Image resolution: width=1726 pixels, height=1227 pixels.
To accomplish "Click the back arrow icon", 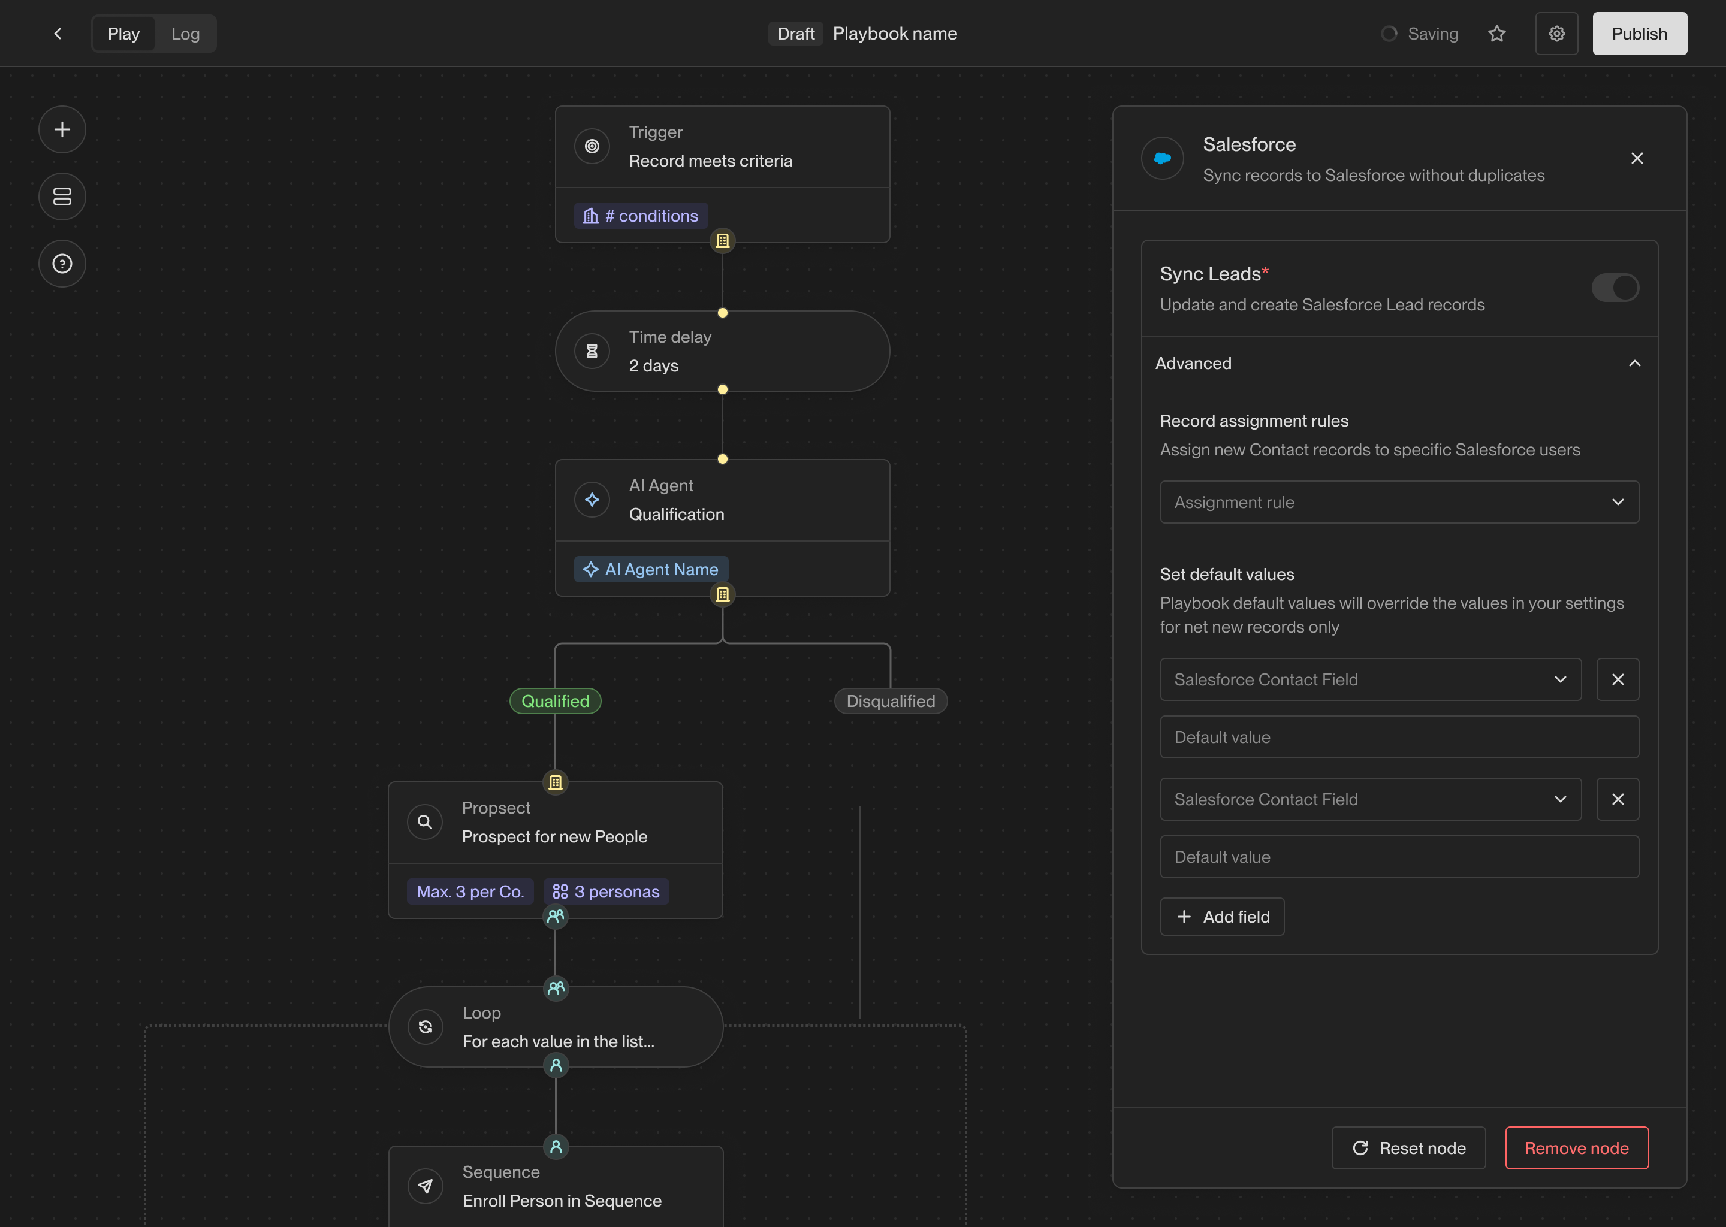I will (x=58, y=34).
